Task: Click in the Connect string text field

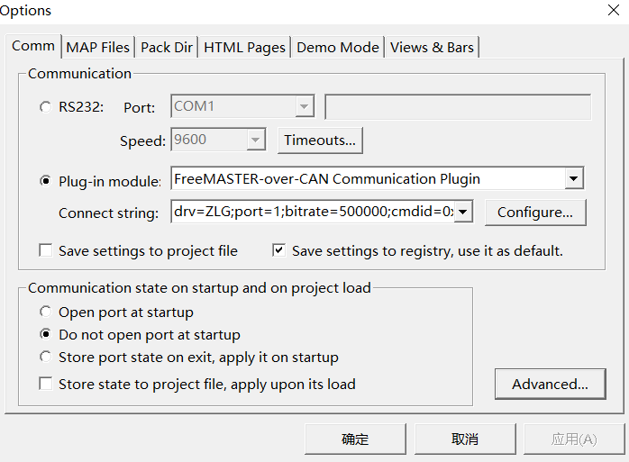Action: pos(311,213)
